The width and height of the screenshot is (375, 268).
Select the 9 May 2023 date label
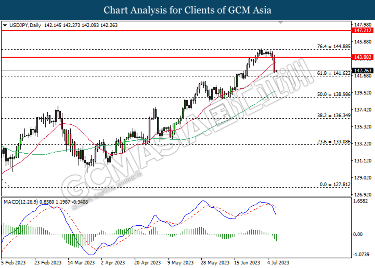point(180,262)
